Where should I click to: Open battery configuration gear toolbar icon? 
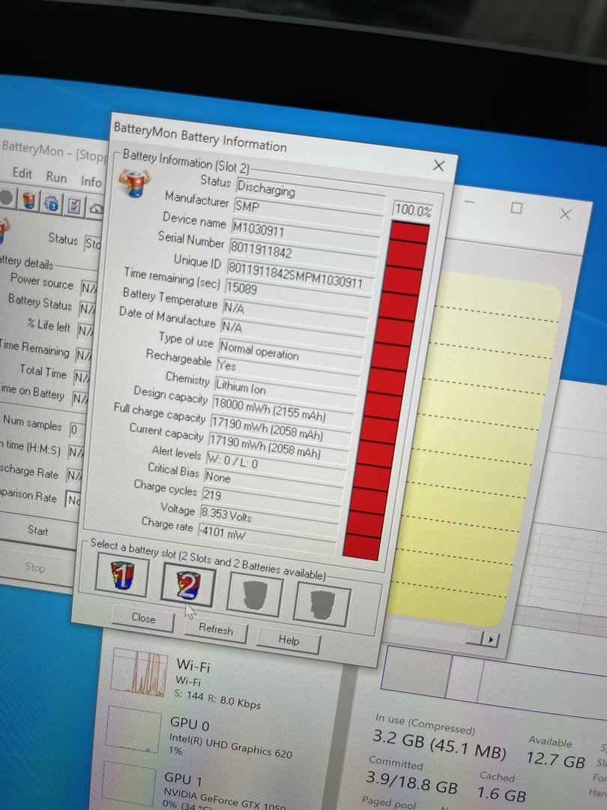52,205
